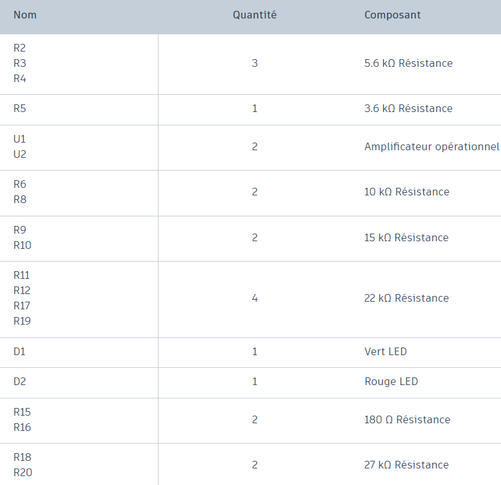The width and height of the screenshot is (501, 485).
Task: Click the Amplificateur opérationnel component text
Action: [x=432, y=146]
